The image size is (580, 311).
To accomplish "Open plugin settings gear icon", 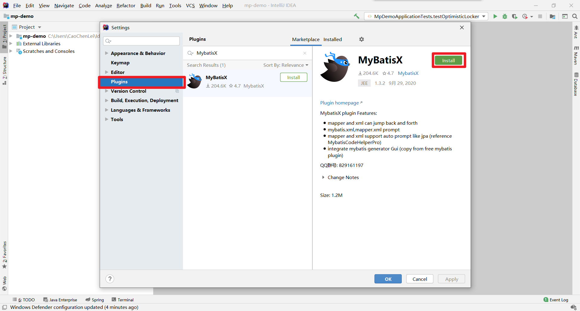I will coord(362,39).
